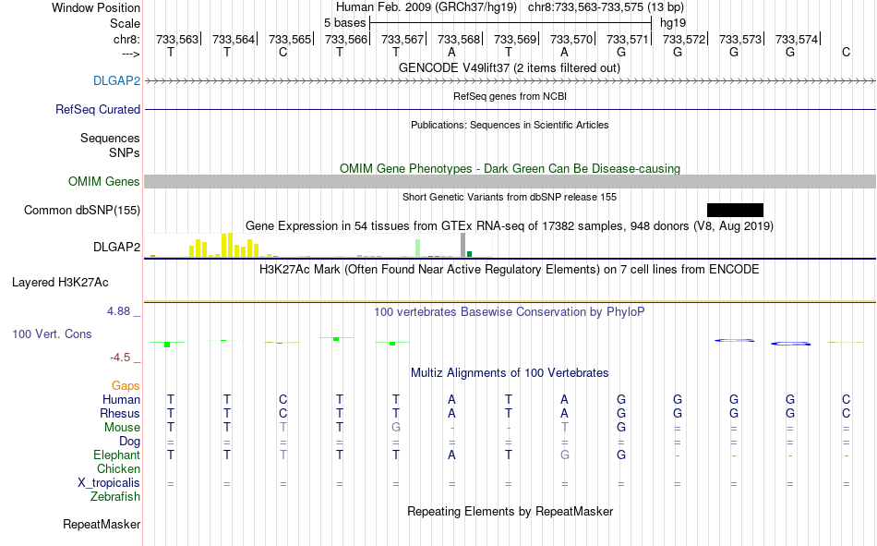
Task: Click the 100 vertebrates Basewise Conservation title
Action: click(x=509, y=312)
